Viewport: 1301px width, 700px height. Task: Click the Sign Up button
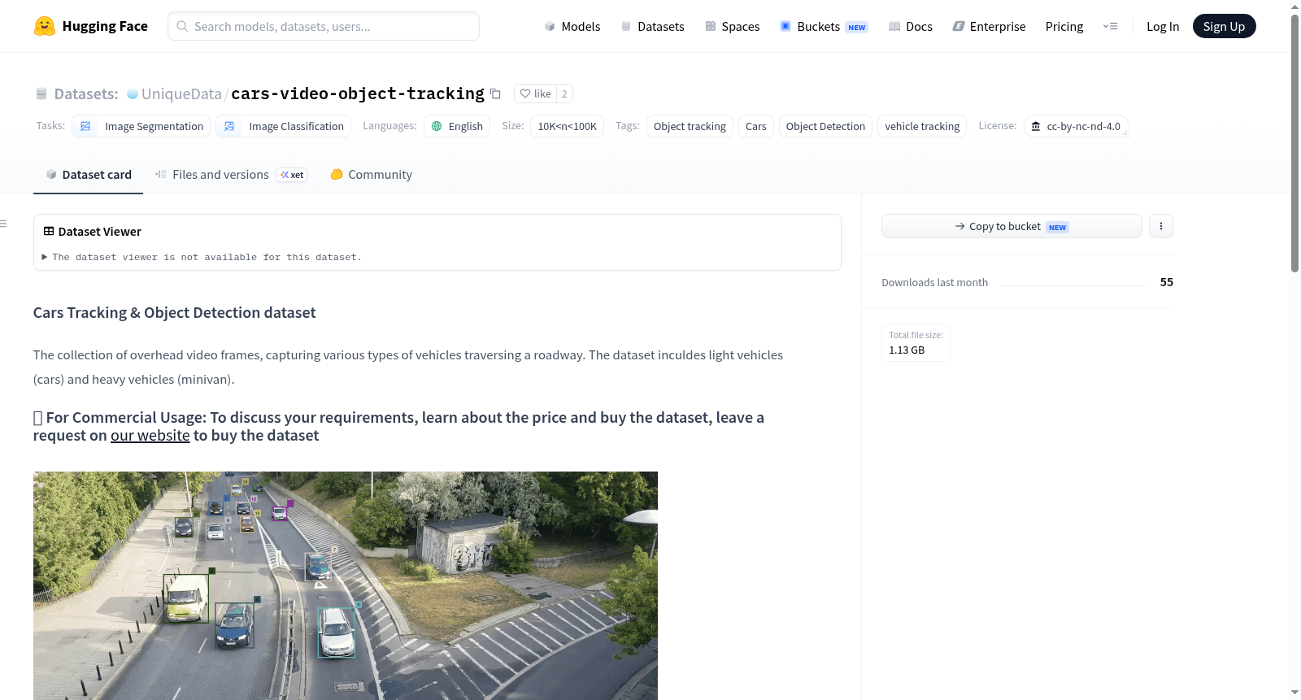click(1224, 26)
